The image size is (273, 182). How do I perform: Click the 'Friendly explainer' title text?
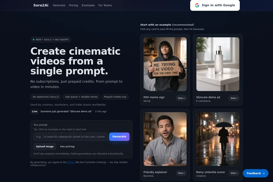coord(155,172)
